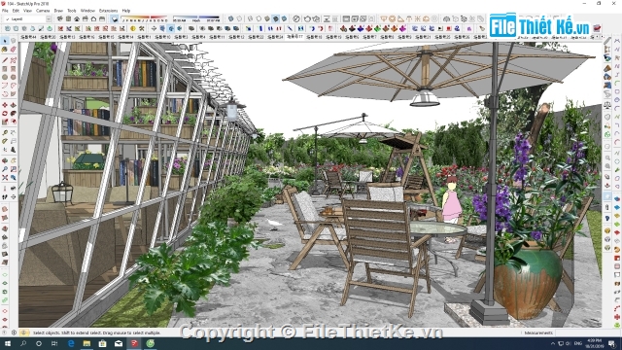Viewport: 622px width, 350px height.
Task: Open the Draw menu
Action: [x=58, y=11]
